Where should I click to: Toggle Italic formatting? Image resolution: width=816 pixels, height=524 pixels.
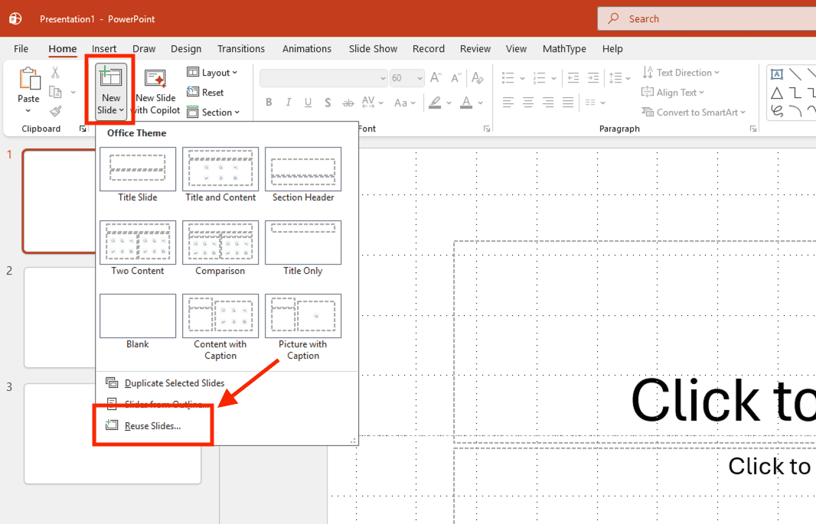coord(289,103)
